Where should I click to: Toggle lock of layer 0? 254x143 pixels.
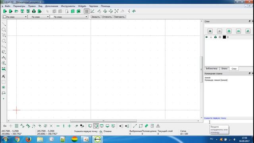(x=211, y=37)
